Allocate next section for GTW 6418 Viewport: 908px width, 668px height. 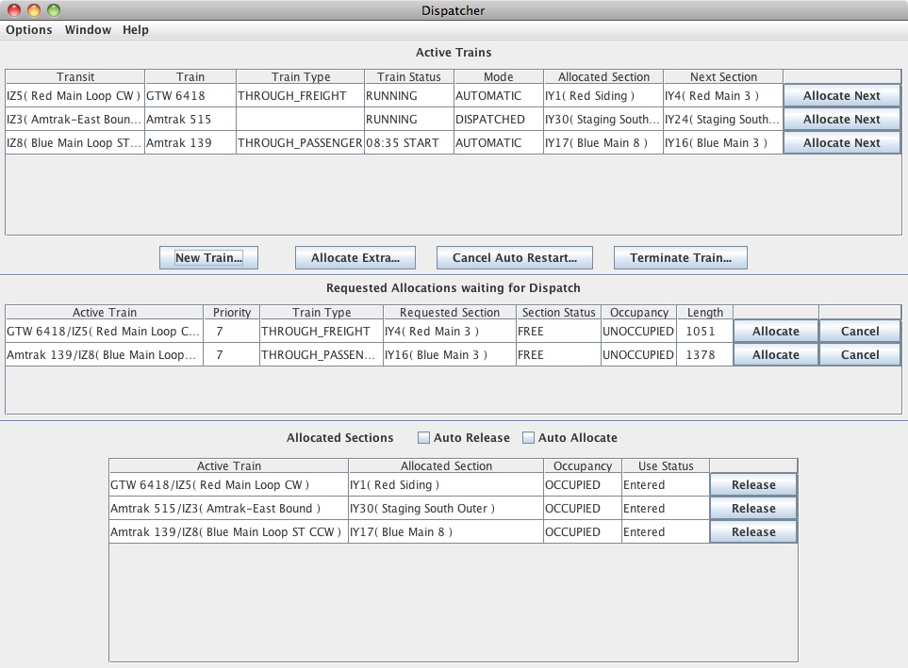tap(841, 96)
